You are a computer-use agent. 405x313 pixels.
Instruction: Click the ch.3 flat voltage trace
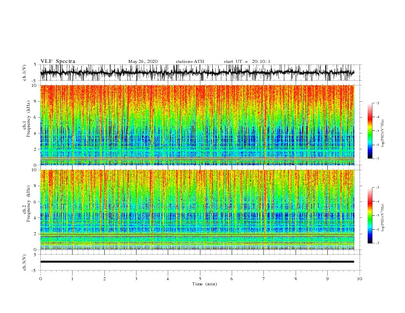[x=197, y=262]
